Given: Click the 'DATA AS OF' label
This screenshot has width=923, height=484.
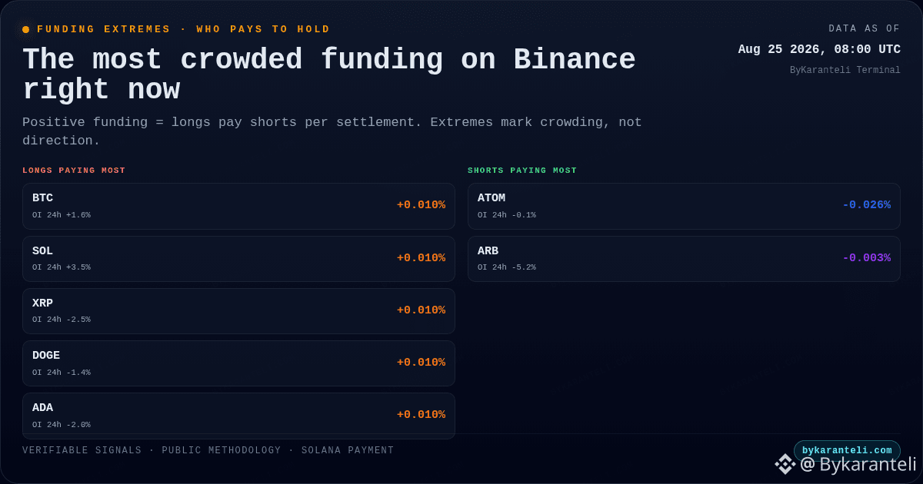Looking at the screenshot, I should pyautogui.click(x=865, y=29).
